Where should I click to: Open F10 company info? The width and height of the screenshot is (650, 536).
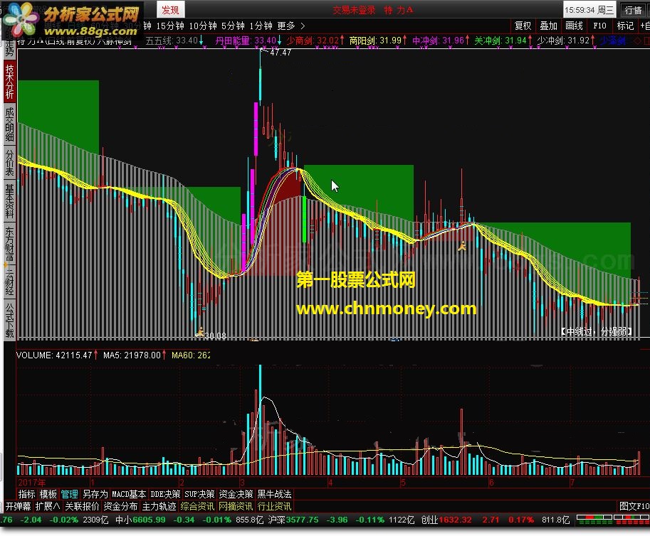(x=599, y=26)
